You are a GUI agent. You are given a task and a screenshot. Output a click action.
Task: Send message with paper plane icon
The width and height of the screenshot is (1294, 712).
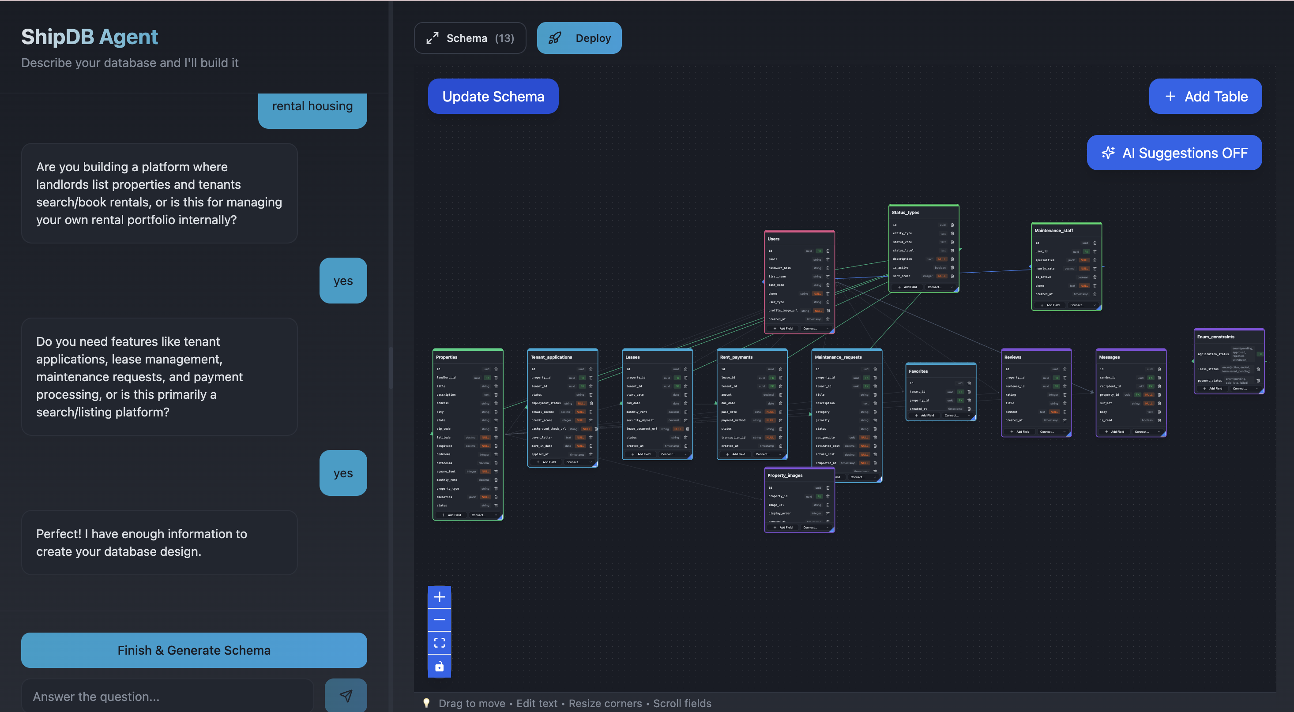pos(346,695)
